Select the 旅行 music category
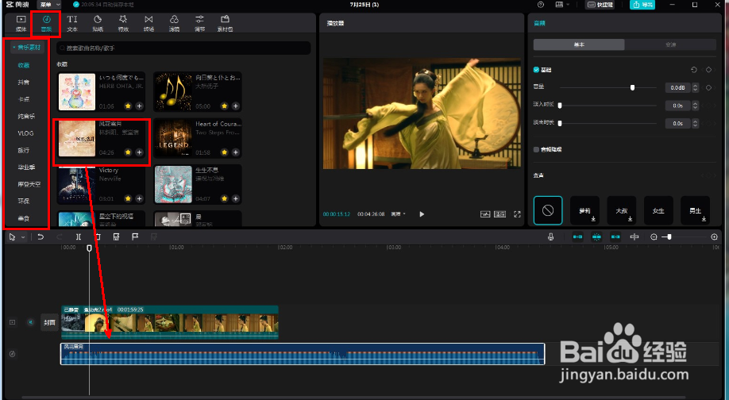The height and width of the screenshot is (400, 729). [24, 150]
